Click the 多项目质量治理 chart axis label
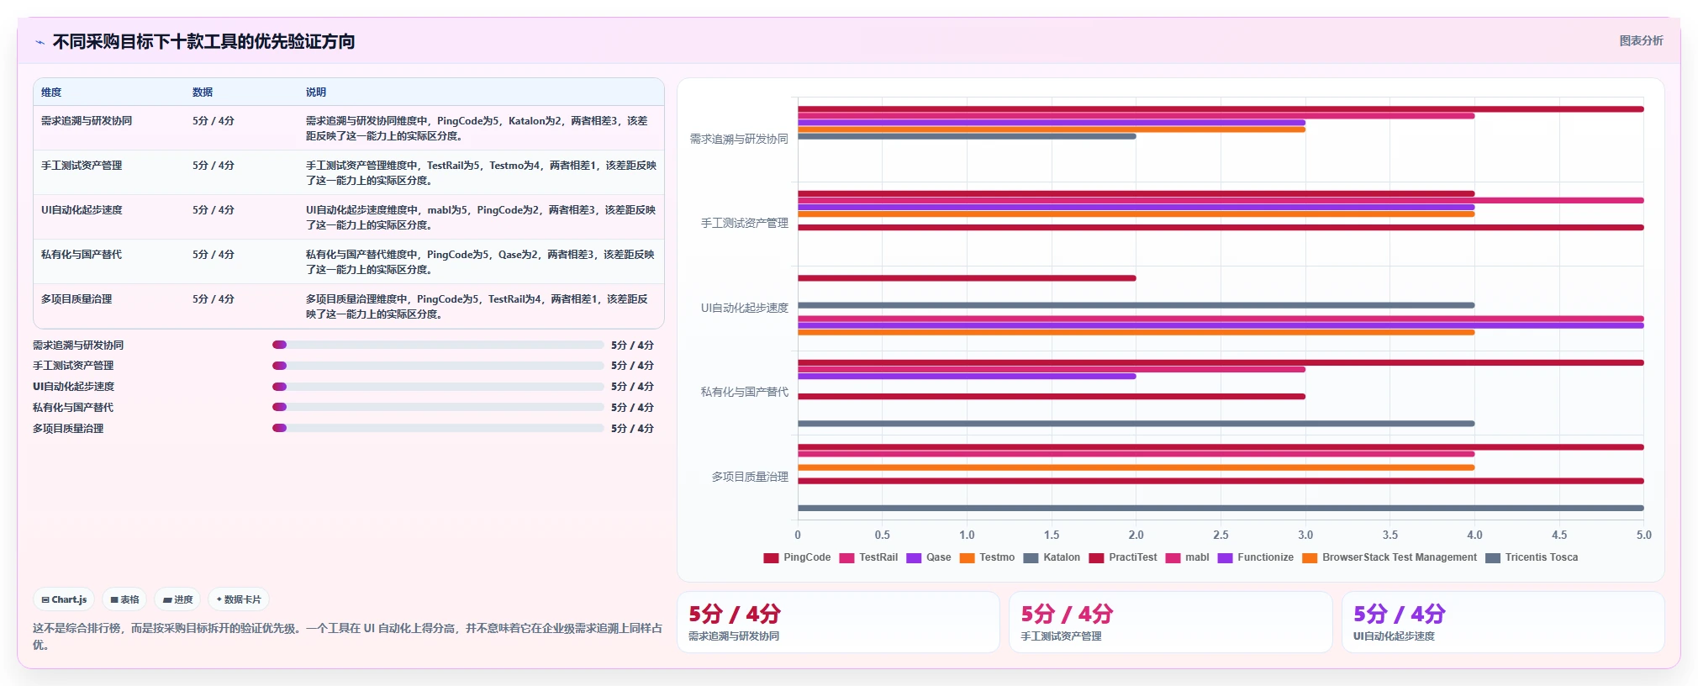Viewport: 1698px width, 686px height. 750,477
